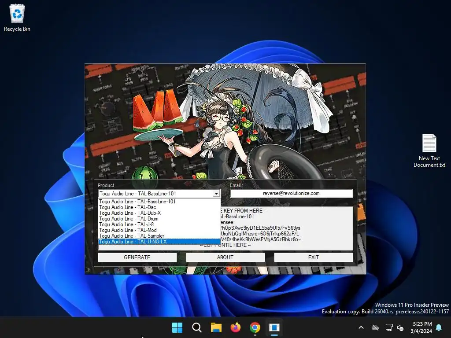Open the Windows Start menu

tap(177, 327)
